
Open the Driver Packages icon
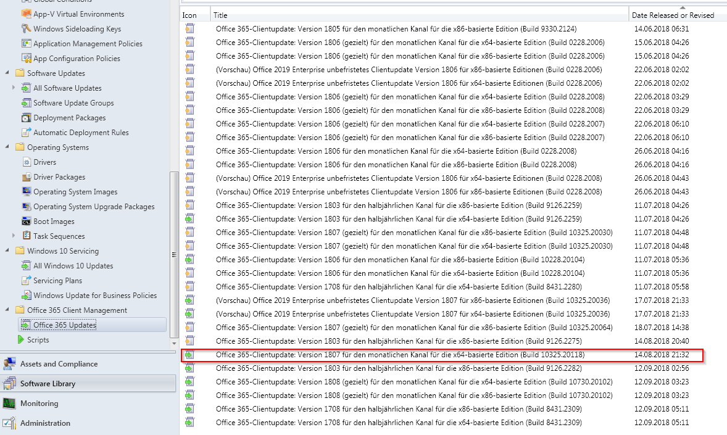point(27,177)
